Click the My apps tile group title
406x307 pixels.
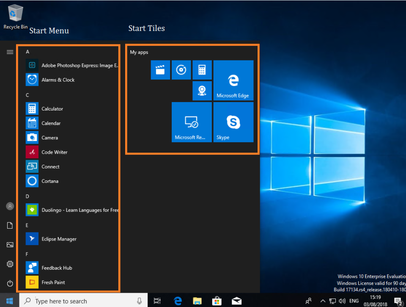pos(139,53)
